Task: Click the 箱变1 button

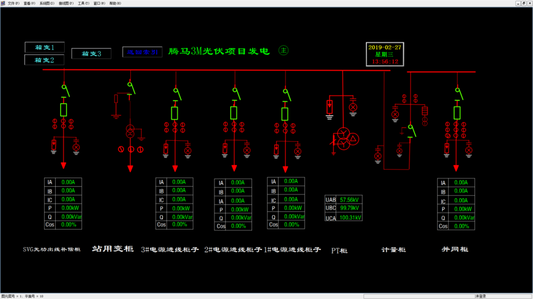Action: (x=44, y=47)
